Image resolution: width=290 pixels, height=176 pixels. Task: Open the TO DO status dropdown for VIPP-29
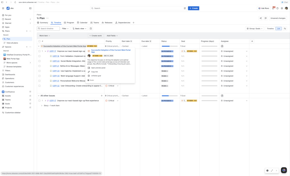coord(165,71)
